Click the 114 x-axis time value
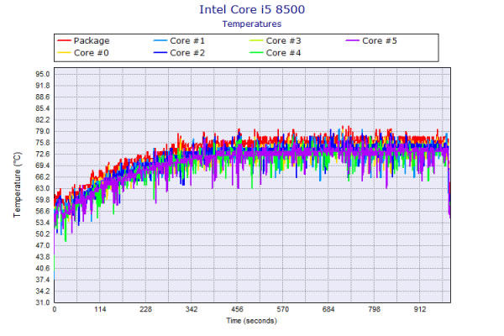Viewport: 504px width, 336px height. pyautogui.click(x=100, y=309)
